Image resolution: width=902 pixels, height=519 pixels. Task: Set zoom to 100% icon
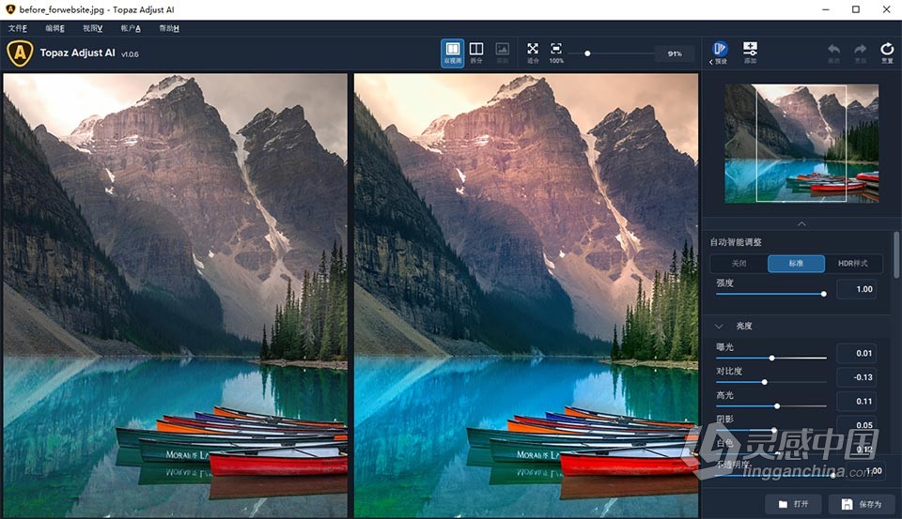[556, 52]
